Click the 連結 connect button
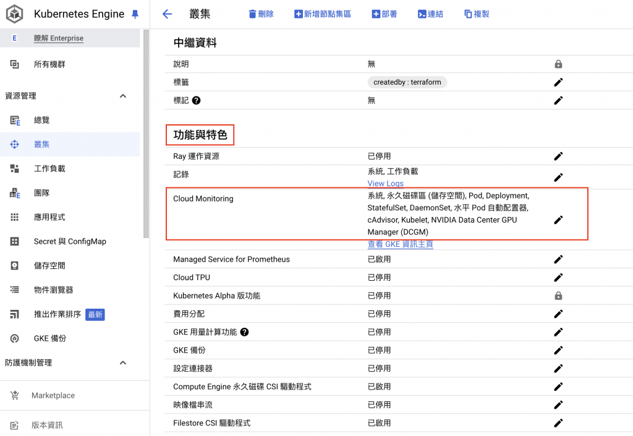This screenshot has height=436, width=633. 430,14
